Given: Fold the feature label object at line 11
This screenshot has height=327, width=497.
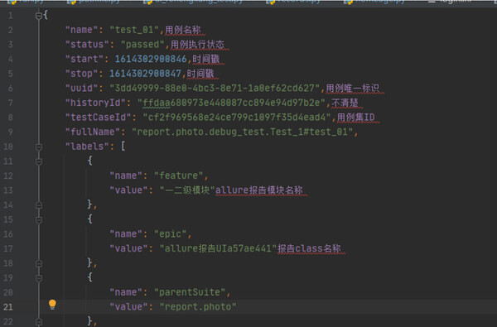Looking at the screenshot, I should coord(39,161).
